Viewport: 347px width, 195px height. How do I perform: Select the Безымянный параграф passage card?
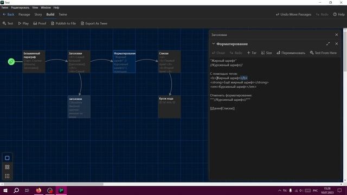[x=34, y=61]
